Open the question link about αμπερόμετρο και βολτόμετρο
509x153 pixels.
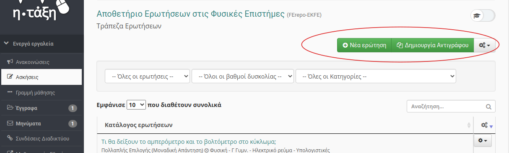(189, 141)
